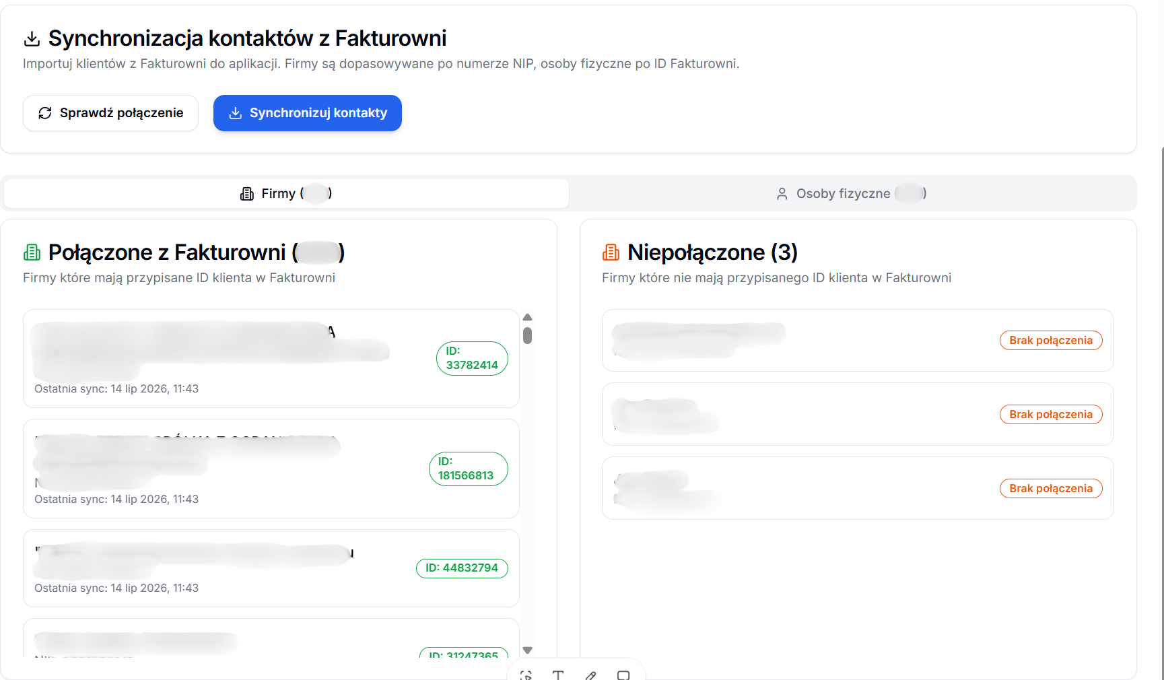Open the Osoby fizyczne tab

pos(852,194)
